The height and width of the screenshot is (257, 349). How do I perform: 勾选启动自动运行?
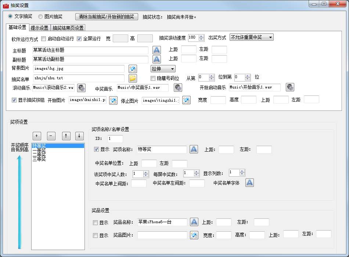pos(43,38)
